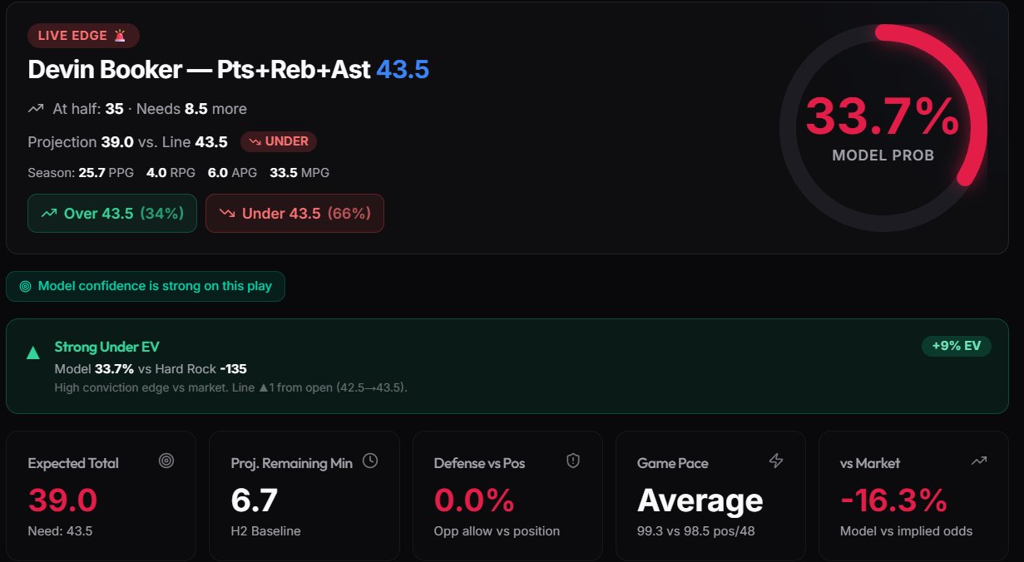Image resolution: width=1024 pixels, height=562 pixels.
Task: Click the shield icon in Defense vs Pos card
Action: [x=572, y=461]
